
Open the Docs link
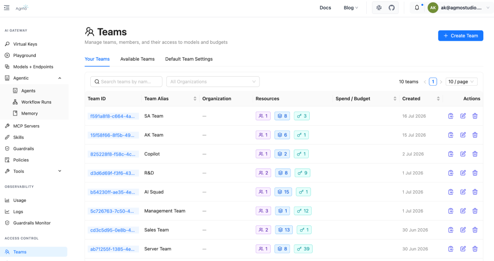pyautogui.click(x=325, y=8)
